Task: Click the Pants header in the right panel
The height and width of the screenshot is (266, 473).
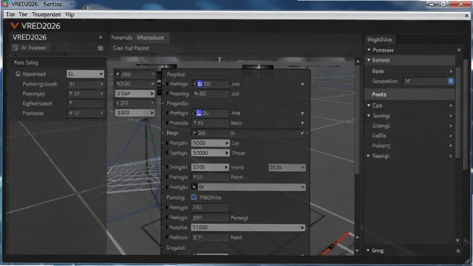Action: click(x=410, y=95)
